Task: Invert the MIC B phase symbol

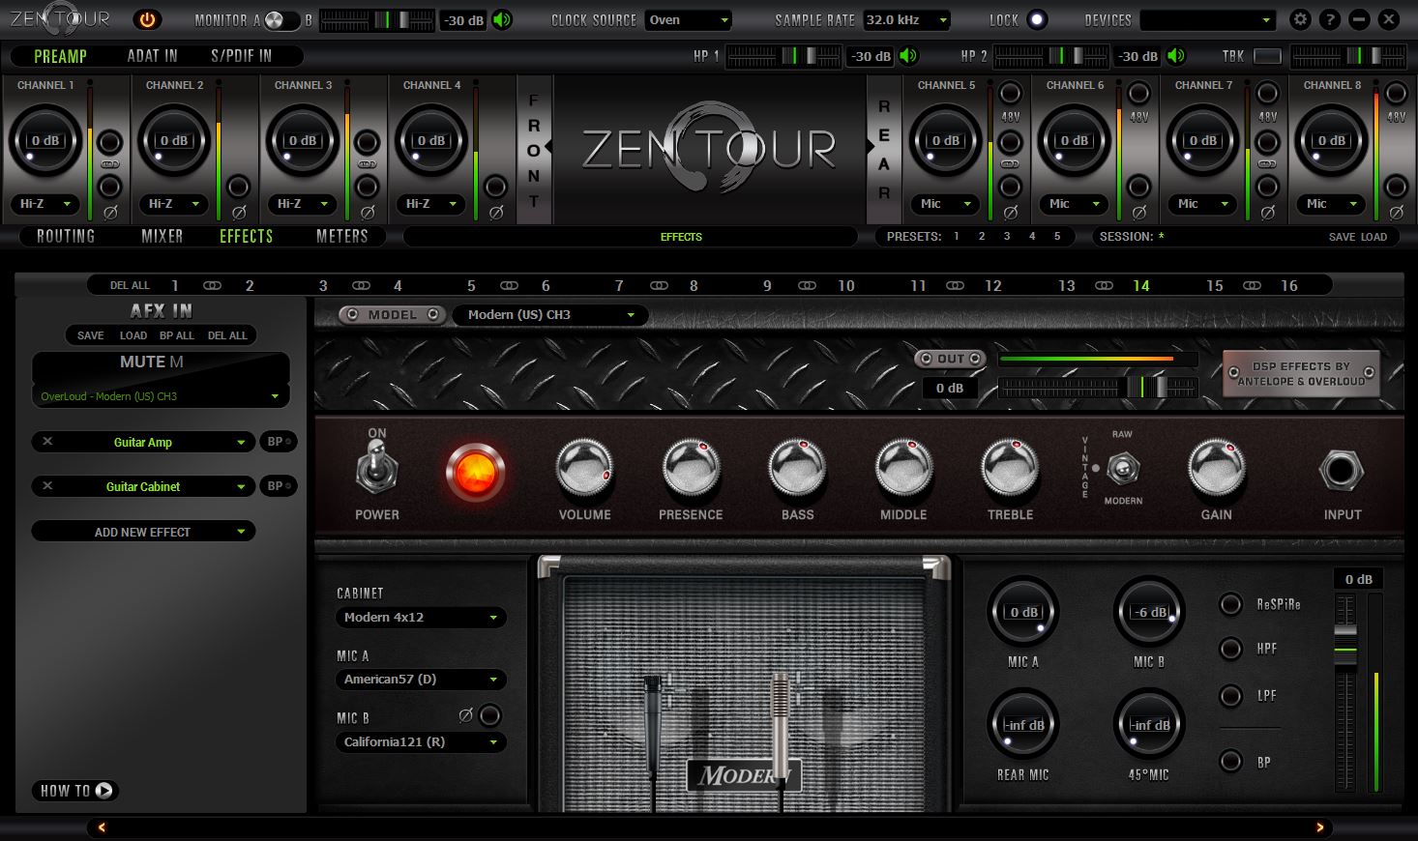Action: [465, 715]
